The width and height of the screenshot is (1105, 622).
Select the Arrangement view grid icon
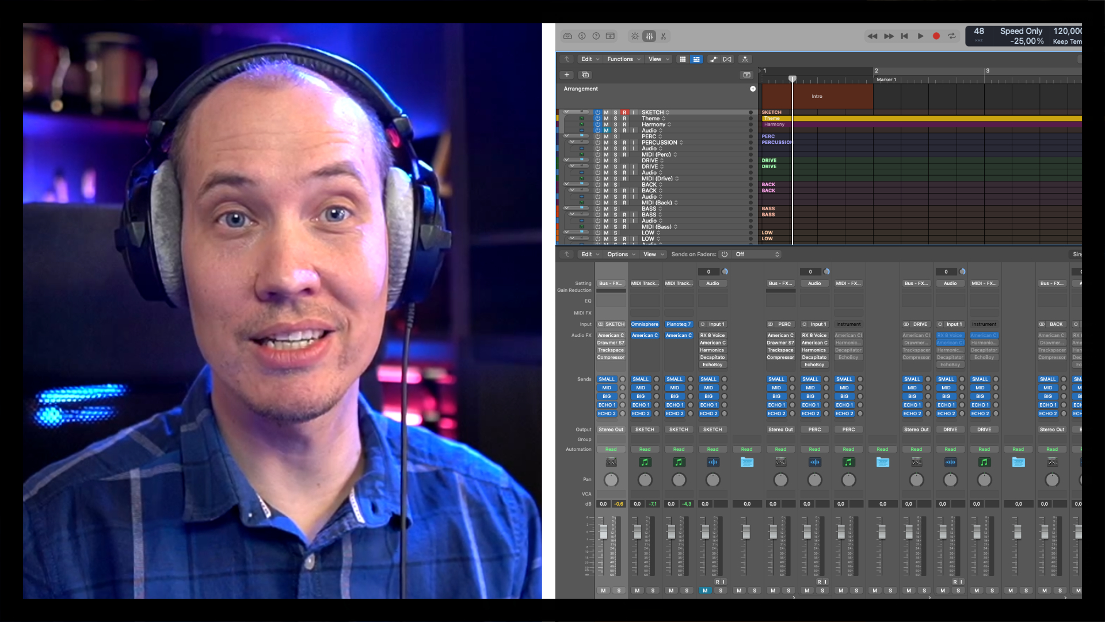click(x=682, y=59)
